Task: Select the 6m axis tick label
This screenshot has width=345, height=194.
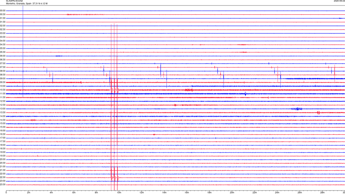Action: pos(74,193)
